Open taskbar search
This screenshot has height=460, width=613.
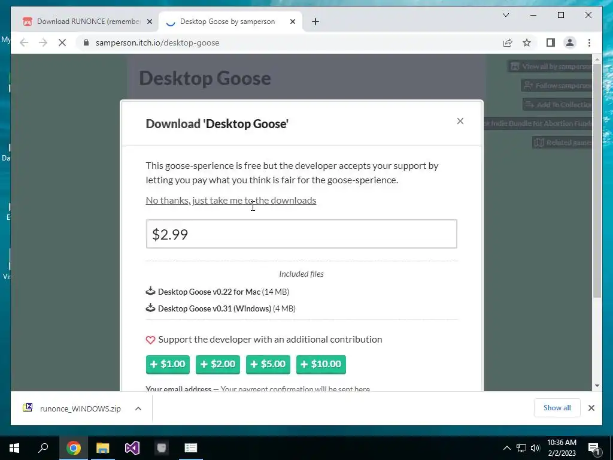[x=43, y=448]
